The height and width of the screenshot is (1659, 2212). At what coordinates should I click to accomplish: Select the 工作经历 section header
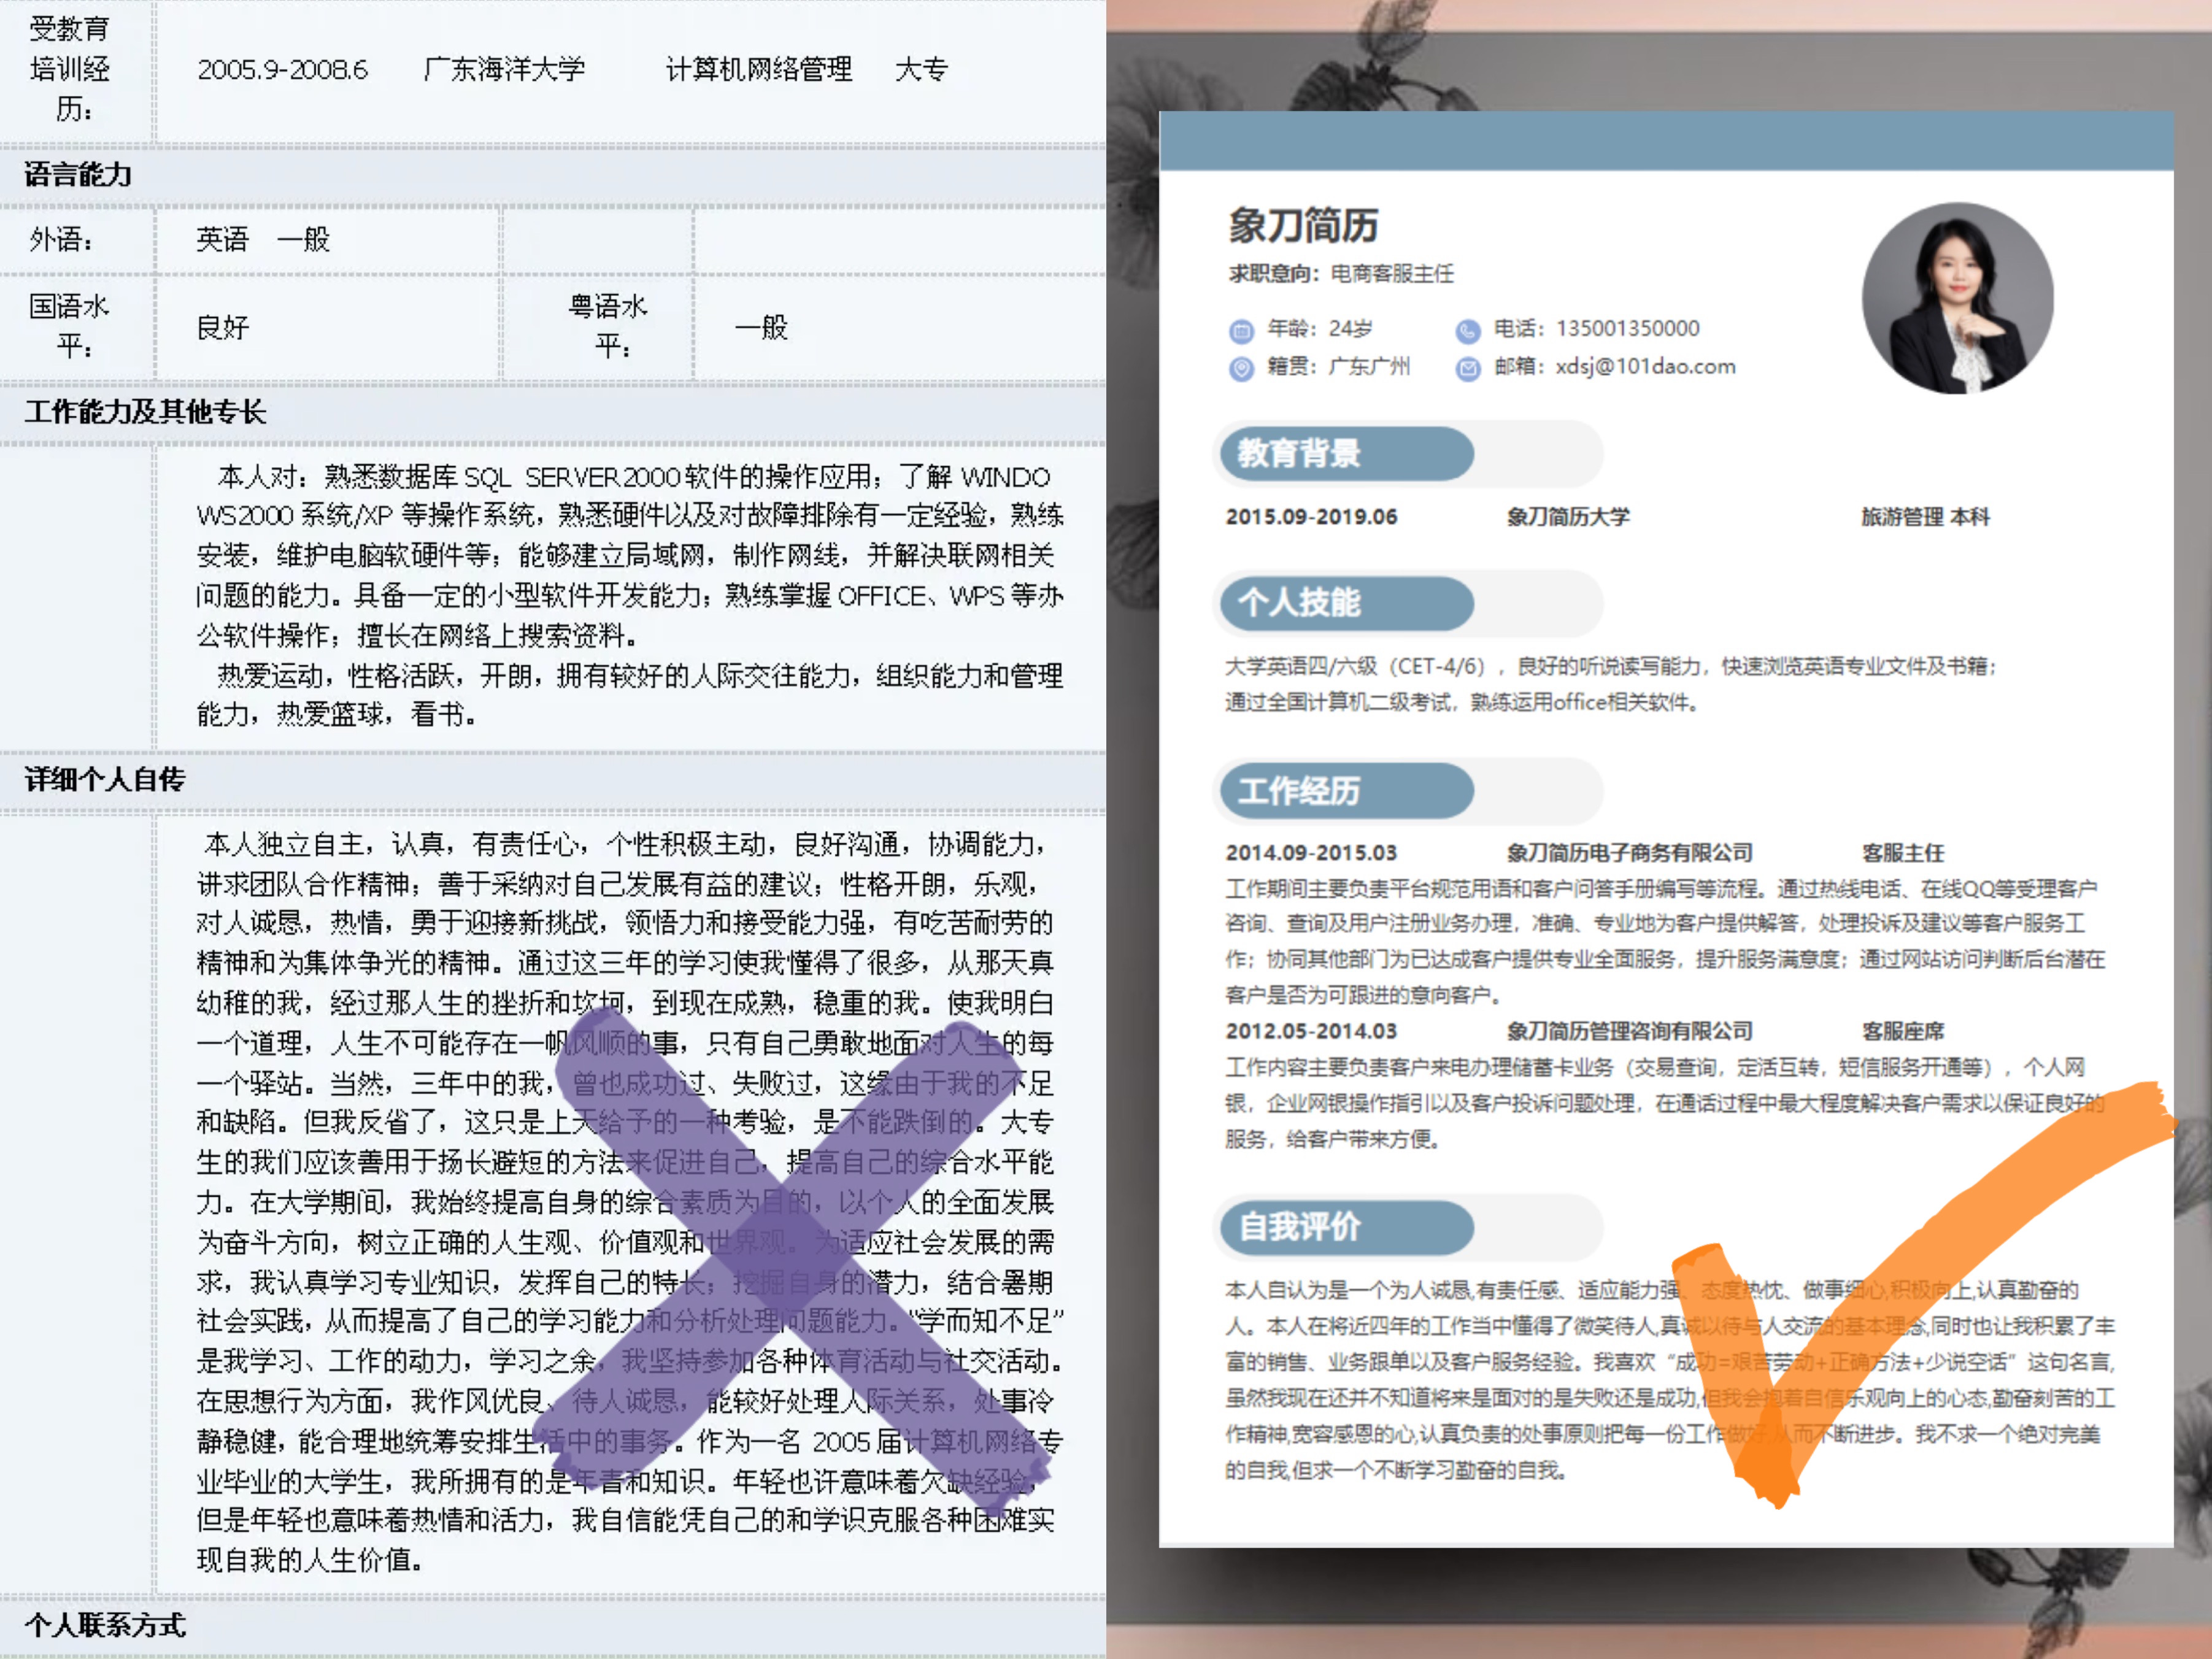[x=1346, y=791]
